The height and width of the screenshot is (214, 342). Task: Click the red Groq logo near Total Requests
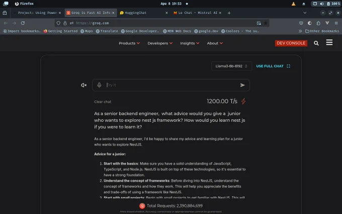pyautogui.click(x=142, y=206)
